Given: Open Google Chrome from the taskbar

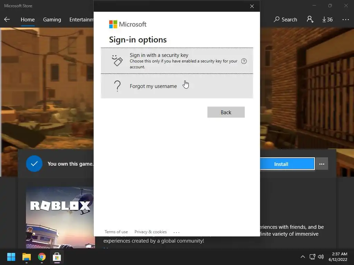Looking at the screenshot, I should click(42, 257).
